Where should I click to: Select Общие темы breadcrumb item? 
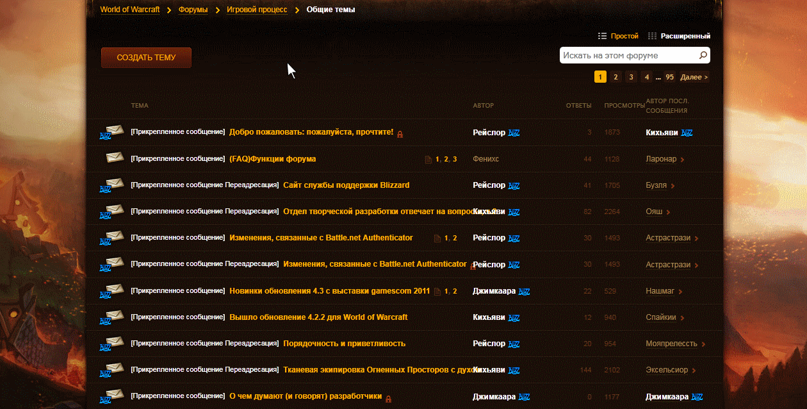click(x=330, y=10)
